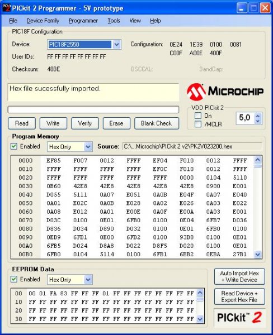Click the Write button
273x335 pixels.
coord(53,123)
